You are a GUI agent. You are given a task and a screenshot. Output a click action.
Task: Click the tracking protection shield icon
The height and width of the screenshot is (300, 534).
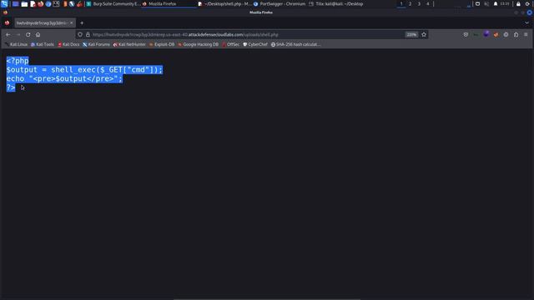(80, 34)
